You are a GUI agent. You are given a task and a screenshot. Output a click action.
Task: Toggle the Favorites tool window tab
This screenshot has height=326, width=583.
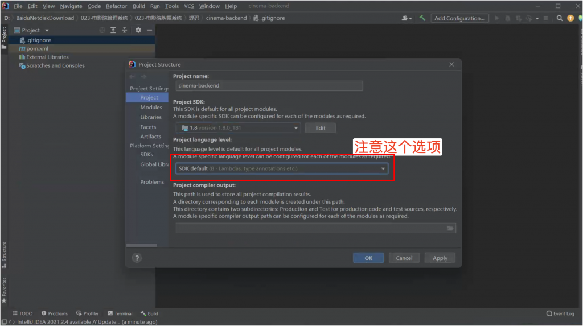(4, 290)
